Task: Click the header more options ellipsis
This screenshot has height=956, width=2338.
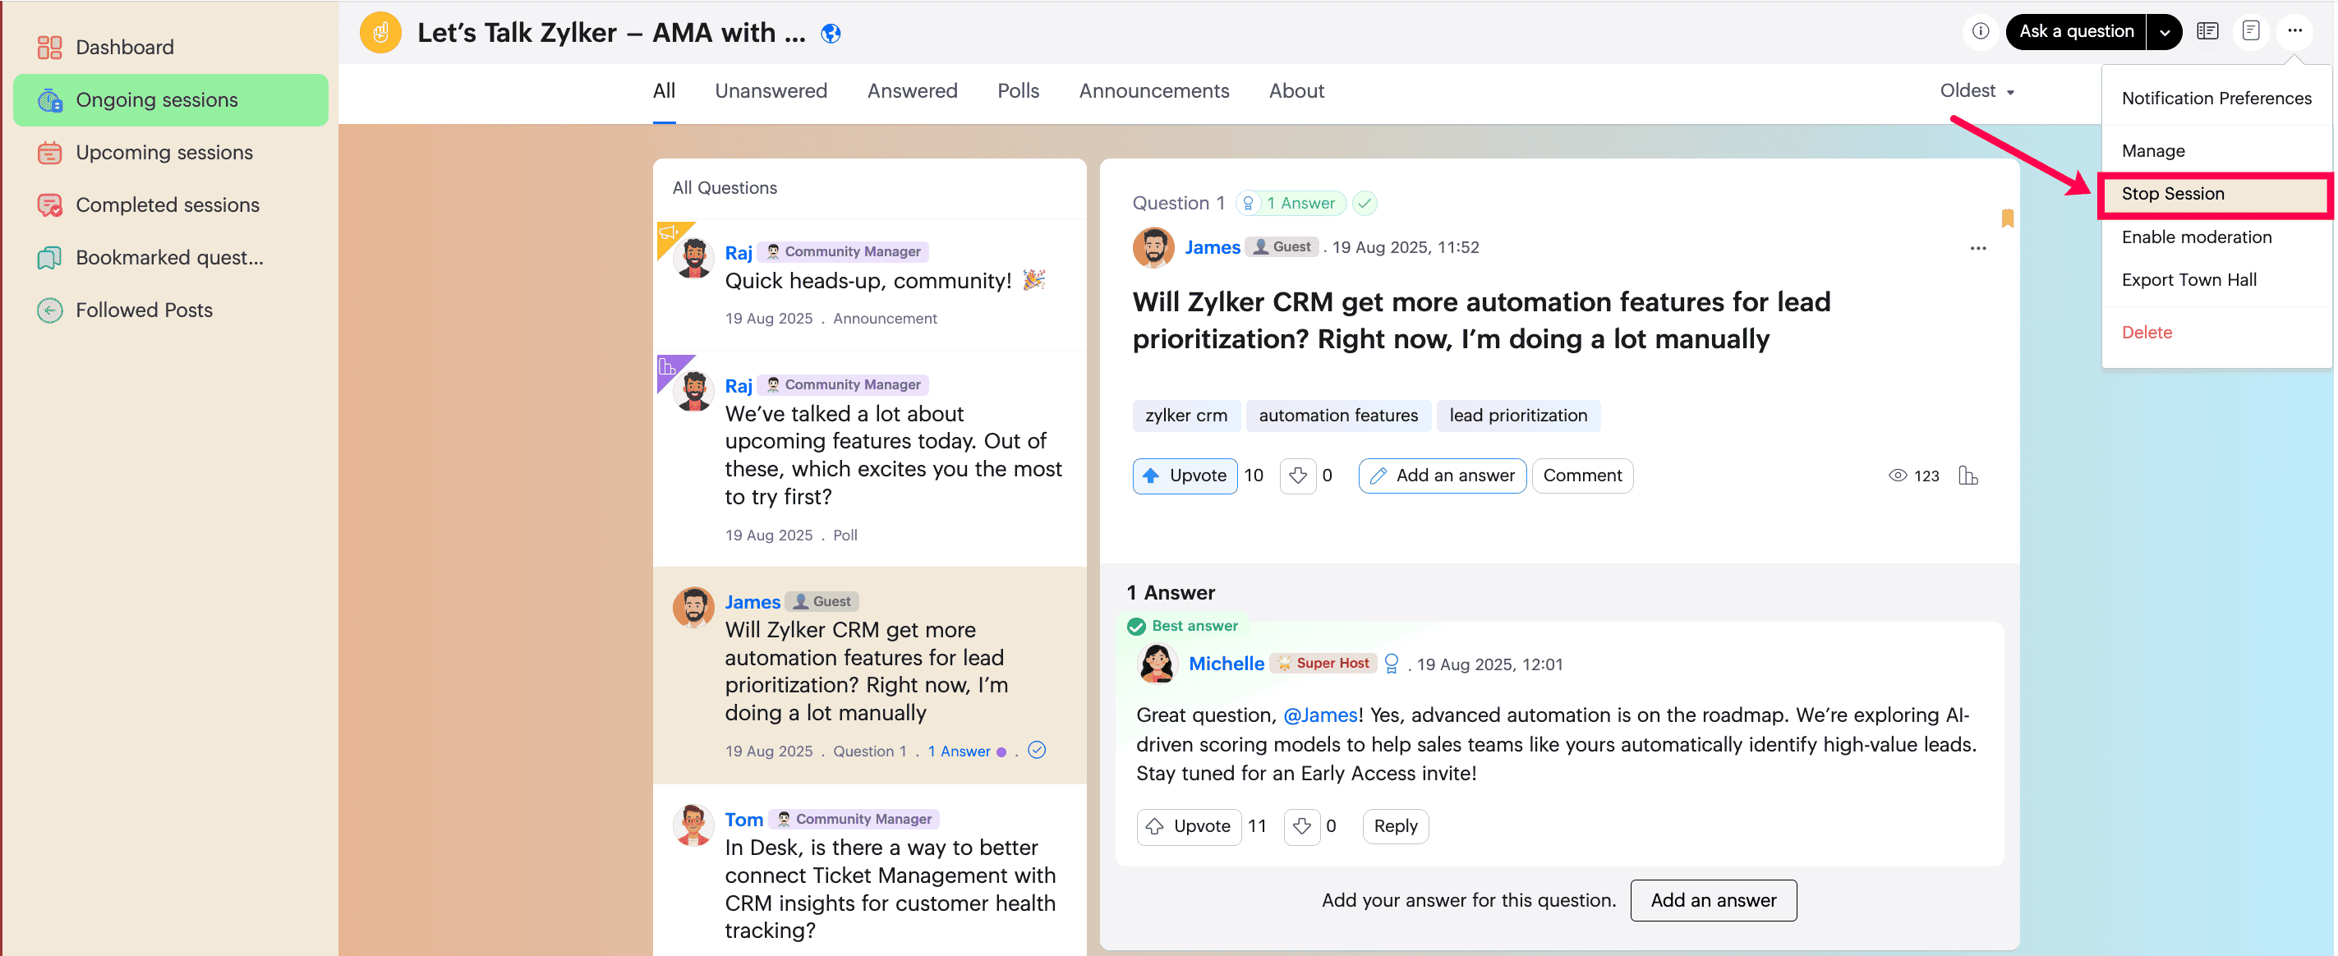Action: (2294, 32)
